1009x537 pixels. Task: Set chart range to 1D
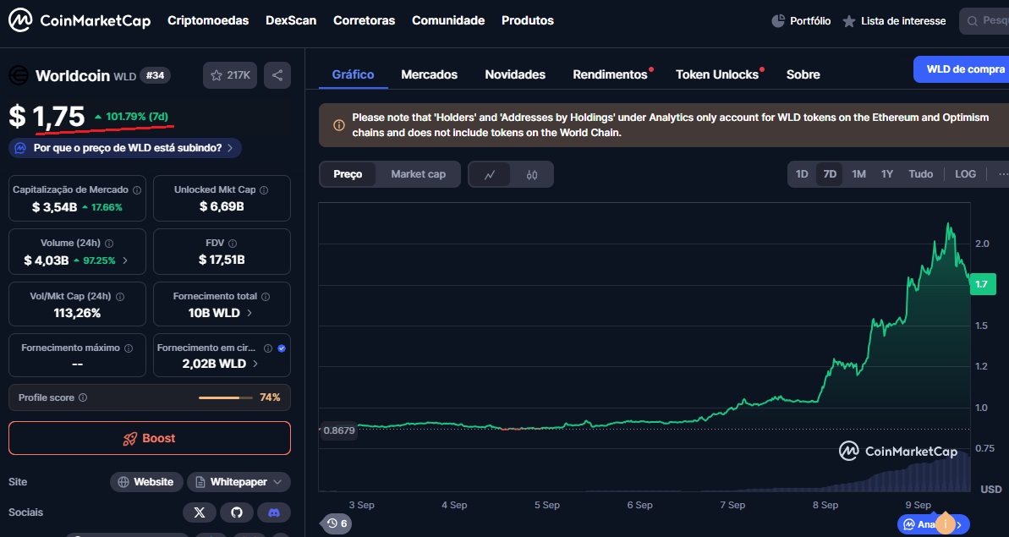click(802, 174)
